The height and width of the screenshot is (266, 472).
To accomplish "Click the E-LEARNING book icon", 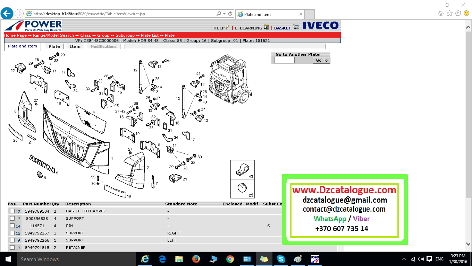I will point(267,27).
